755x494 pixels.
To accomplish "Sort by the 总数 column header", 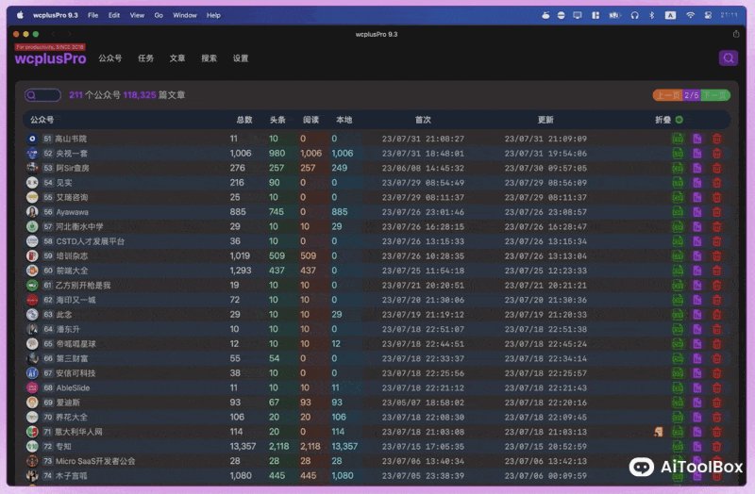I will click(x=244, y=120).
